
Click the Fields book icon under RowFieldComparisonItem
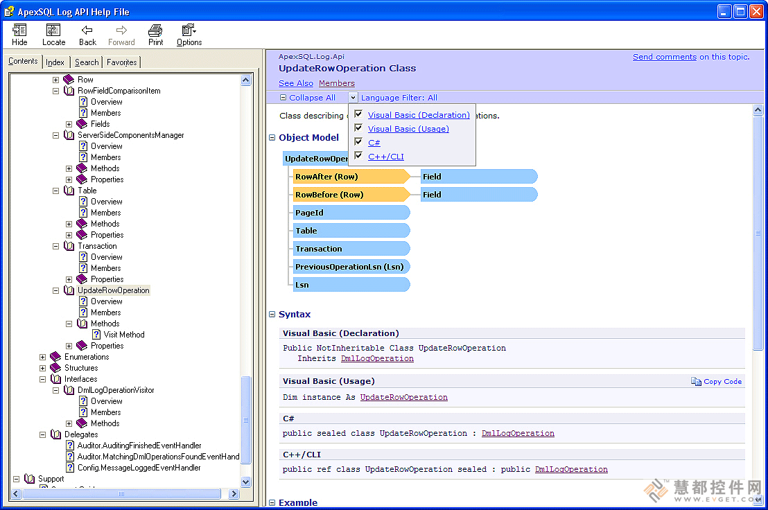pos(82,124)
